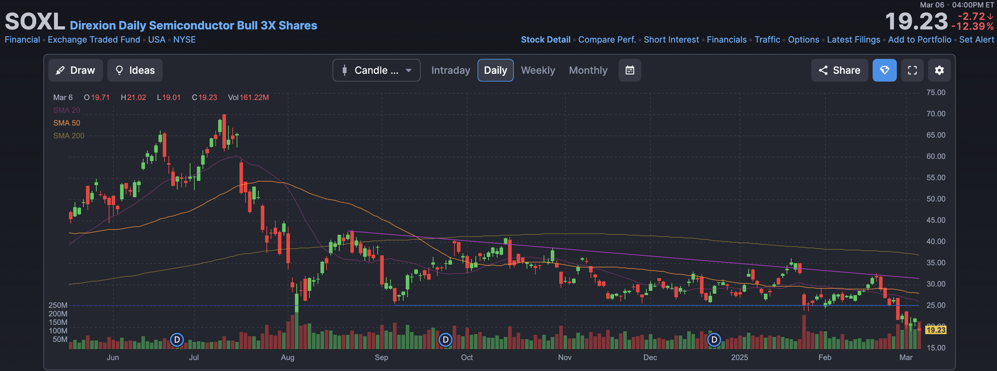Image resolution: width=997 pixels, height=371 pixels.
Task: Toggle fullscreen chart view
Action: pyautogui.click(x=912, y=70)
